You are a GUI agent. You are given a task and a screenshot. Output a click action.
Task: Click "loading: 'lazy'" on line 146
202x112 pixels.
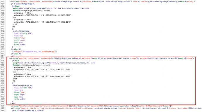tap(19, 38)
